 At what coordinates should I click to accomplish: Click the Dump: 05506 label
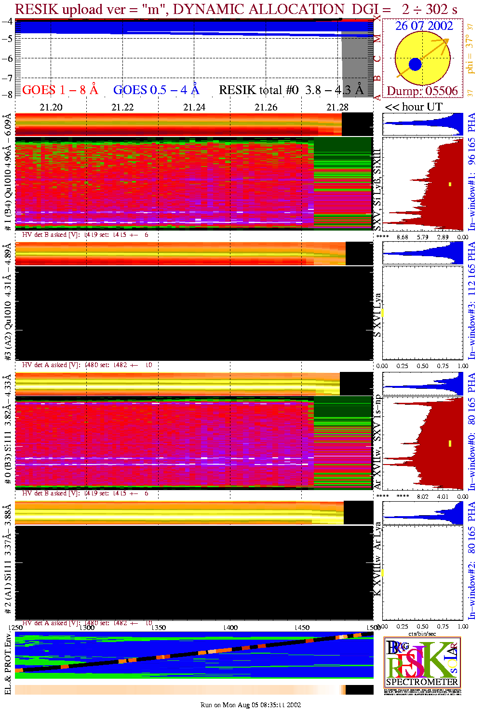(x=422, y=91)
